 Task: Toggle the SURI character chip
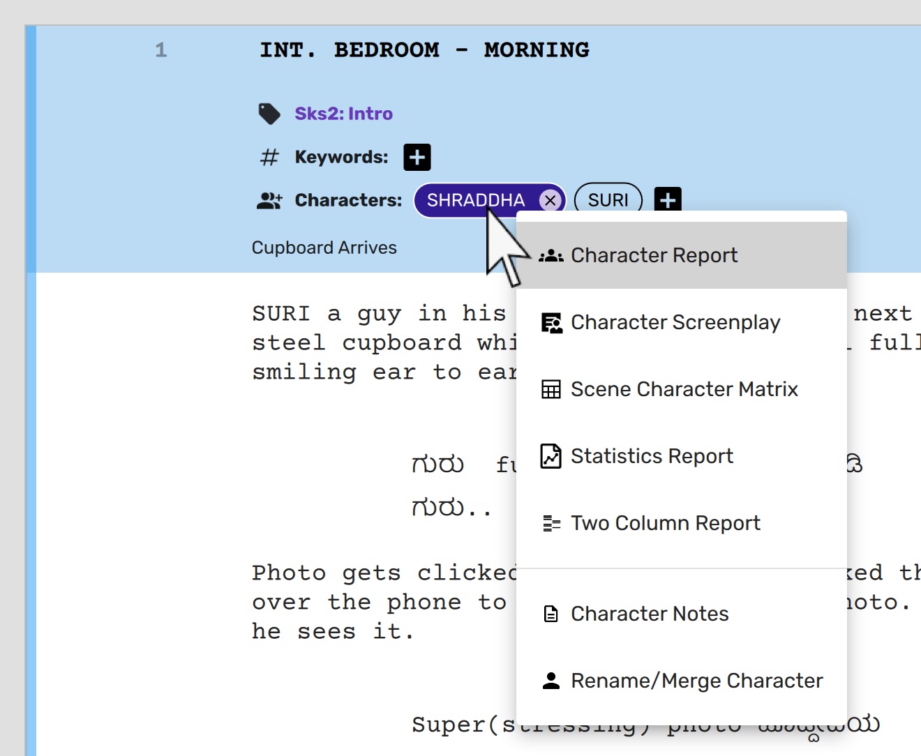(x=608, y=201)
